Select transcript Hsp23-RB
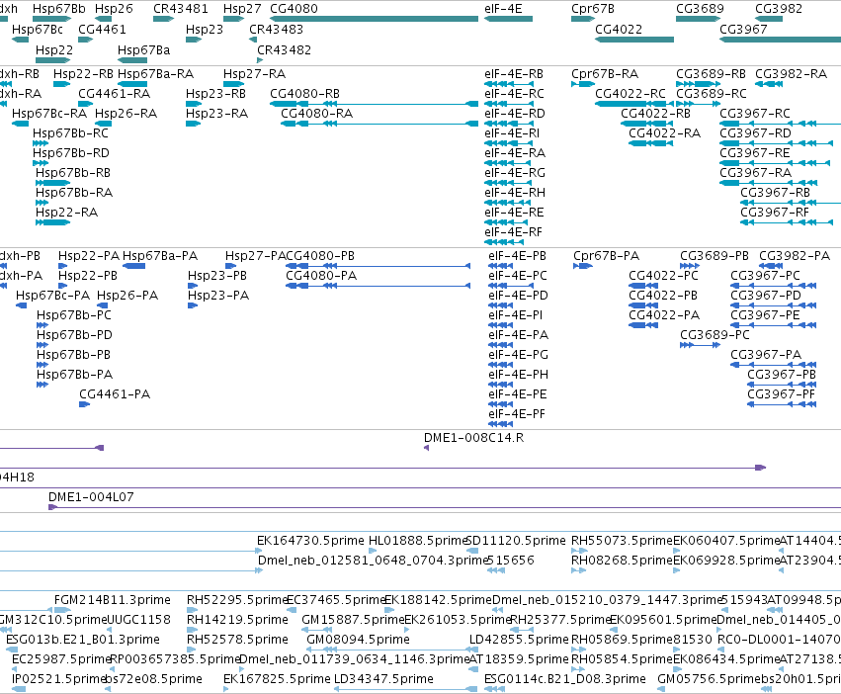The width and height of the screenshot is (841, 694). point(215,93)
